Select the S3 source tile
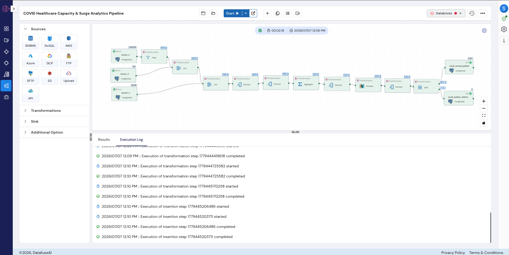Viewport: 509px width, 255px height. point(50,77)
